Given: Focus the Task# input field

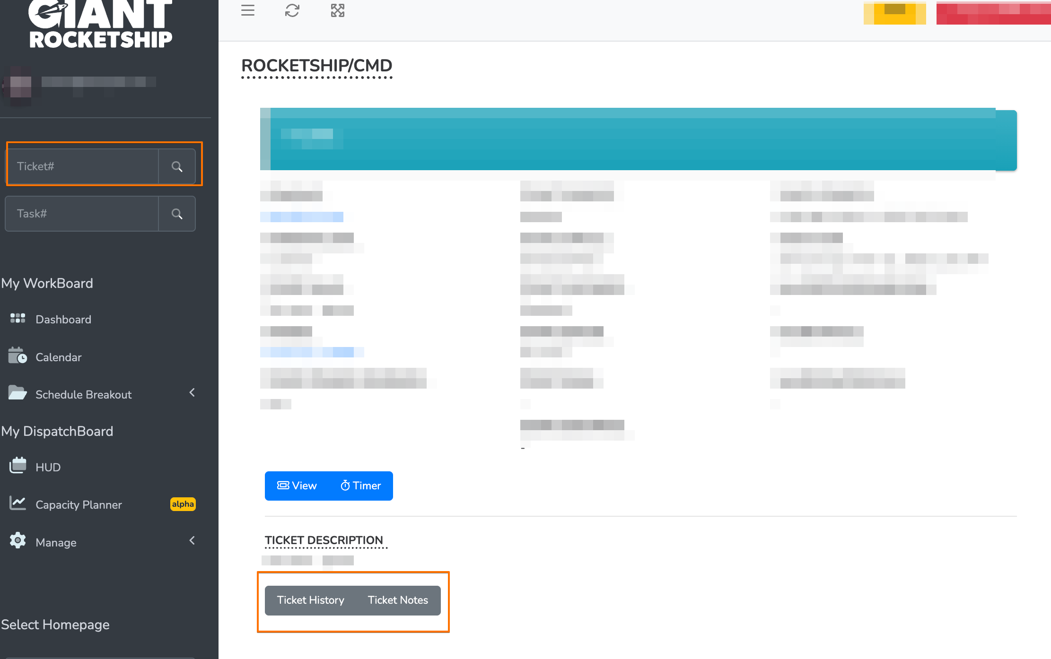Looking at the screenshot, I should 83,214.
